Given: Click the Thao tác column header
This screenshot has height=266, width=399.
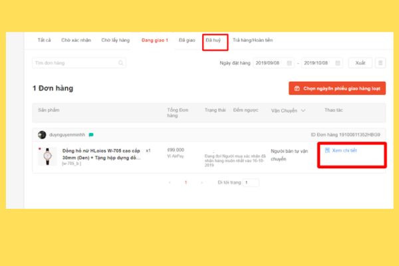Looking at the screenshot, I should pyautogui.click(x=334, y=110).
